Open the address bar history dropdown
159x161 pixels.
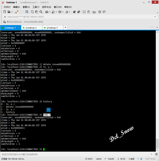(x=155, y=17)
